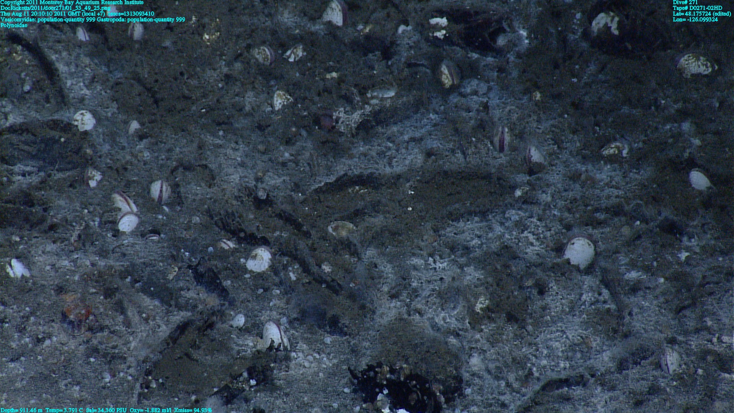
Task: Click the Oxy= -1.882 ml/l readout
Action: (151, 410)
